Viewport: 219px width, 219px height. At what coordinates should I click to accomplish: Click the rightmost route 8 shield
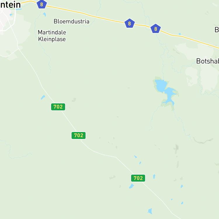156,29
